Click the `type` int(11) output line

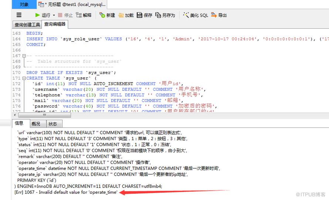pos(102,138)
